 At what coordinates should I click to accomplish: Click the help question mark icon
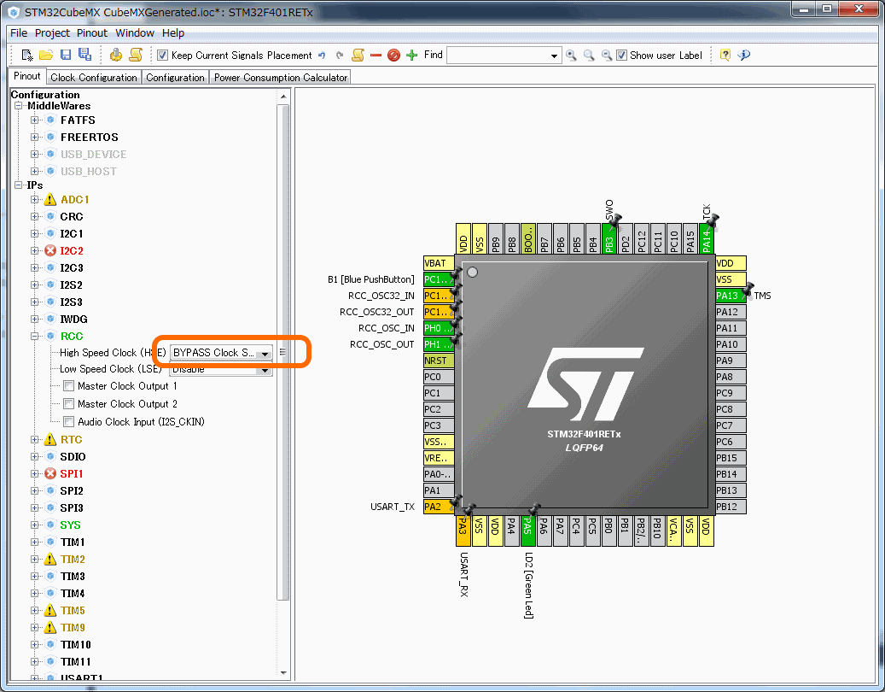pyautogui.click(x=725, y=56)
